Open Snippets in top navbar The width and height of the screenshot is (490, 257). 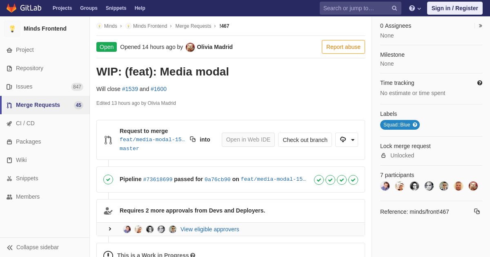pyautogui.click(x=116, y=8)
